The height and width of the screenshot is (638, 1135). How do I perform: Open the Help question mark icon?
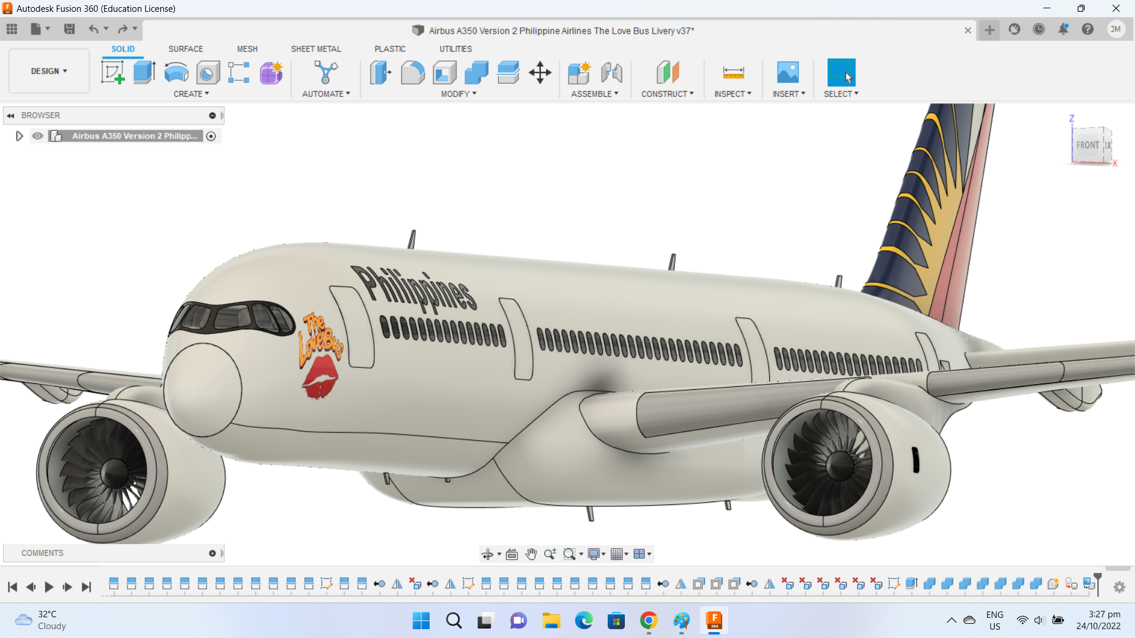[1088, 29]
